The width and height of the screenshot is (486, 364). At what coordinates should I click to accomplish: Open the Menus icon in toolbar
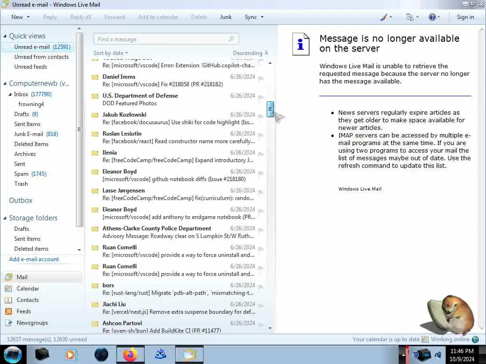tap(410, 18)
